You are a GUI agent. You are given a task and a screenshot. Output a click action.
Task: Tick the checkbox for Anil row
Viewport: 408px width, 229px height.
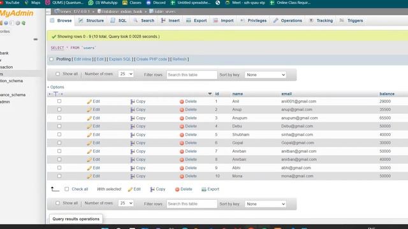[59, 101]
